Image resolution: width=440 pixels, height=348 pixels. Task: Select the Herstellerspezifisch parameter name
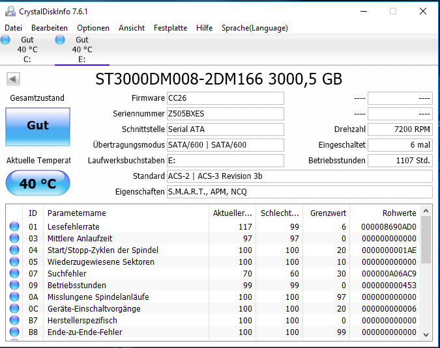tap(82, 321)
